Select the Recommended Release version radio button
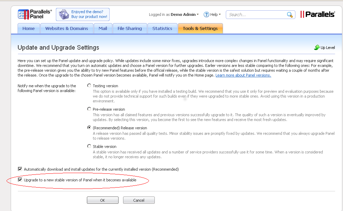This screenshot has height=211, width=343. point(89,128)
